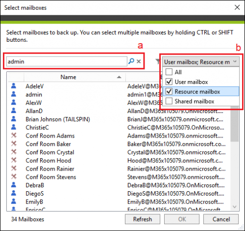Click the user icon beside admin
Image resolution: width=245 pixels, height=231 pixels.
pyautogui.click(x=14, y=94)
